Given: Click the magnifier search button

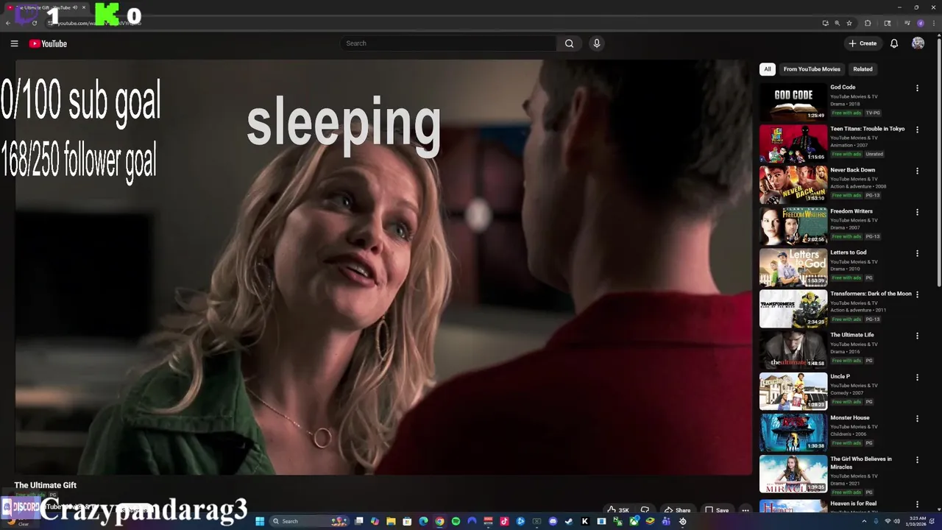Looking at the screenshot, I should [x=569, y=43].
